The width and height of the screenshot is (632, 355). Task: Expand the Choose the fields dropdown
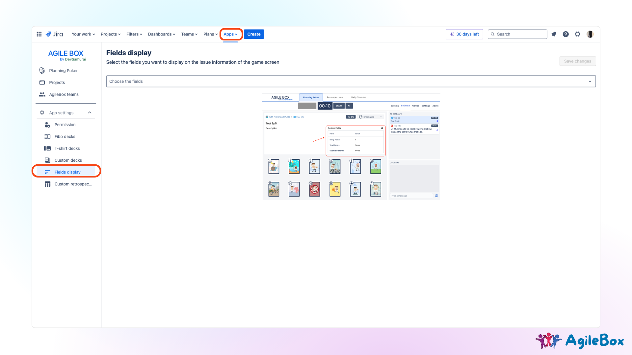[x=351, y=81]
